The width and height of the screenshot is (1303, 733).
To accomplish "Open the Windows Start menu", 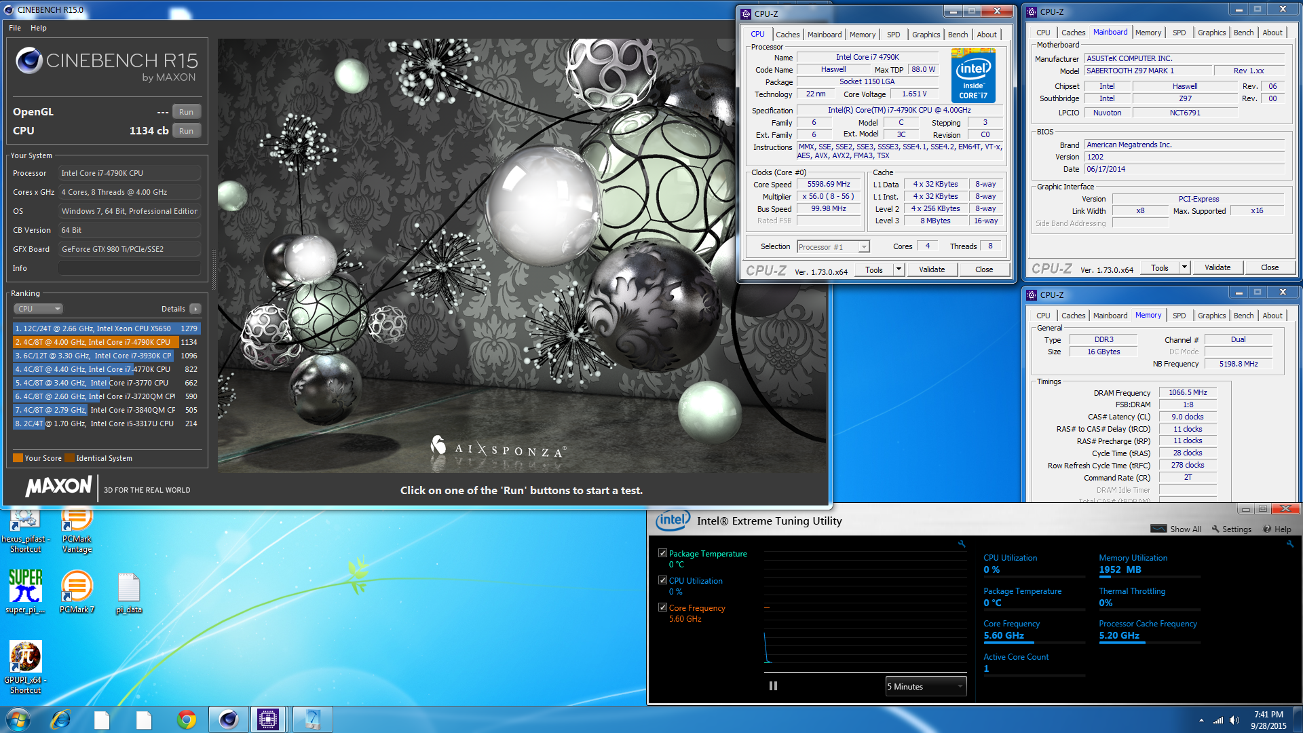I will tap(18, 719).
